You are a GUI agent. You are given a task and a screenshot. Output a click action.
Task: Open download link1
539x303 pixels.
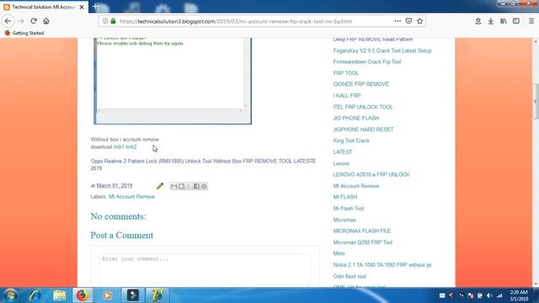119,146
